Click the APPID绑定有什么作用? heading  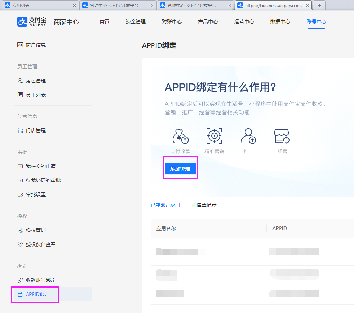pyautogui.click(x=220, y=87)
